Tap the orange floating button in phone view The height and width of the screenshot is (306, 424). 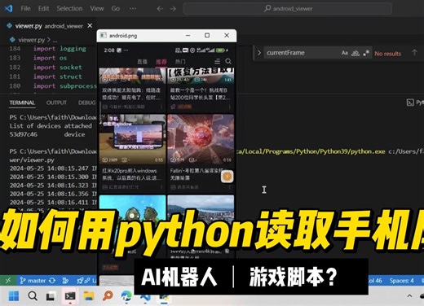(x=227, y=177)
